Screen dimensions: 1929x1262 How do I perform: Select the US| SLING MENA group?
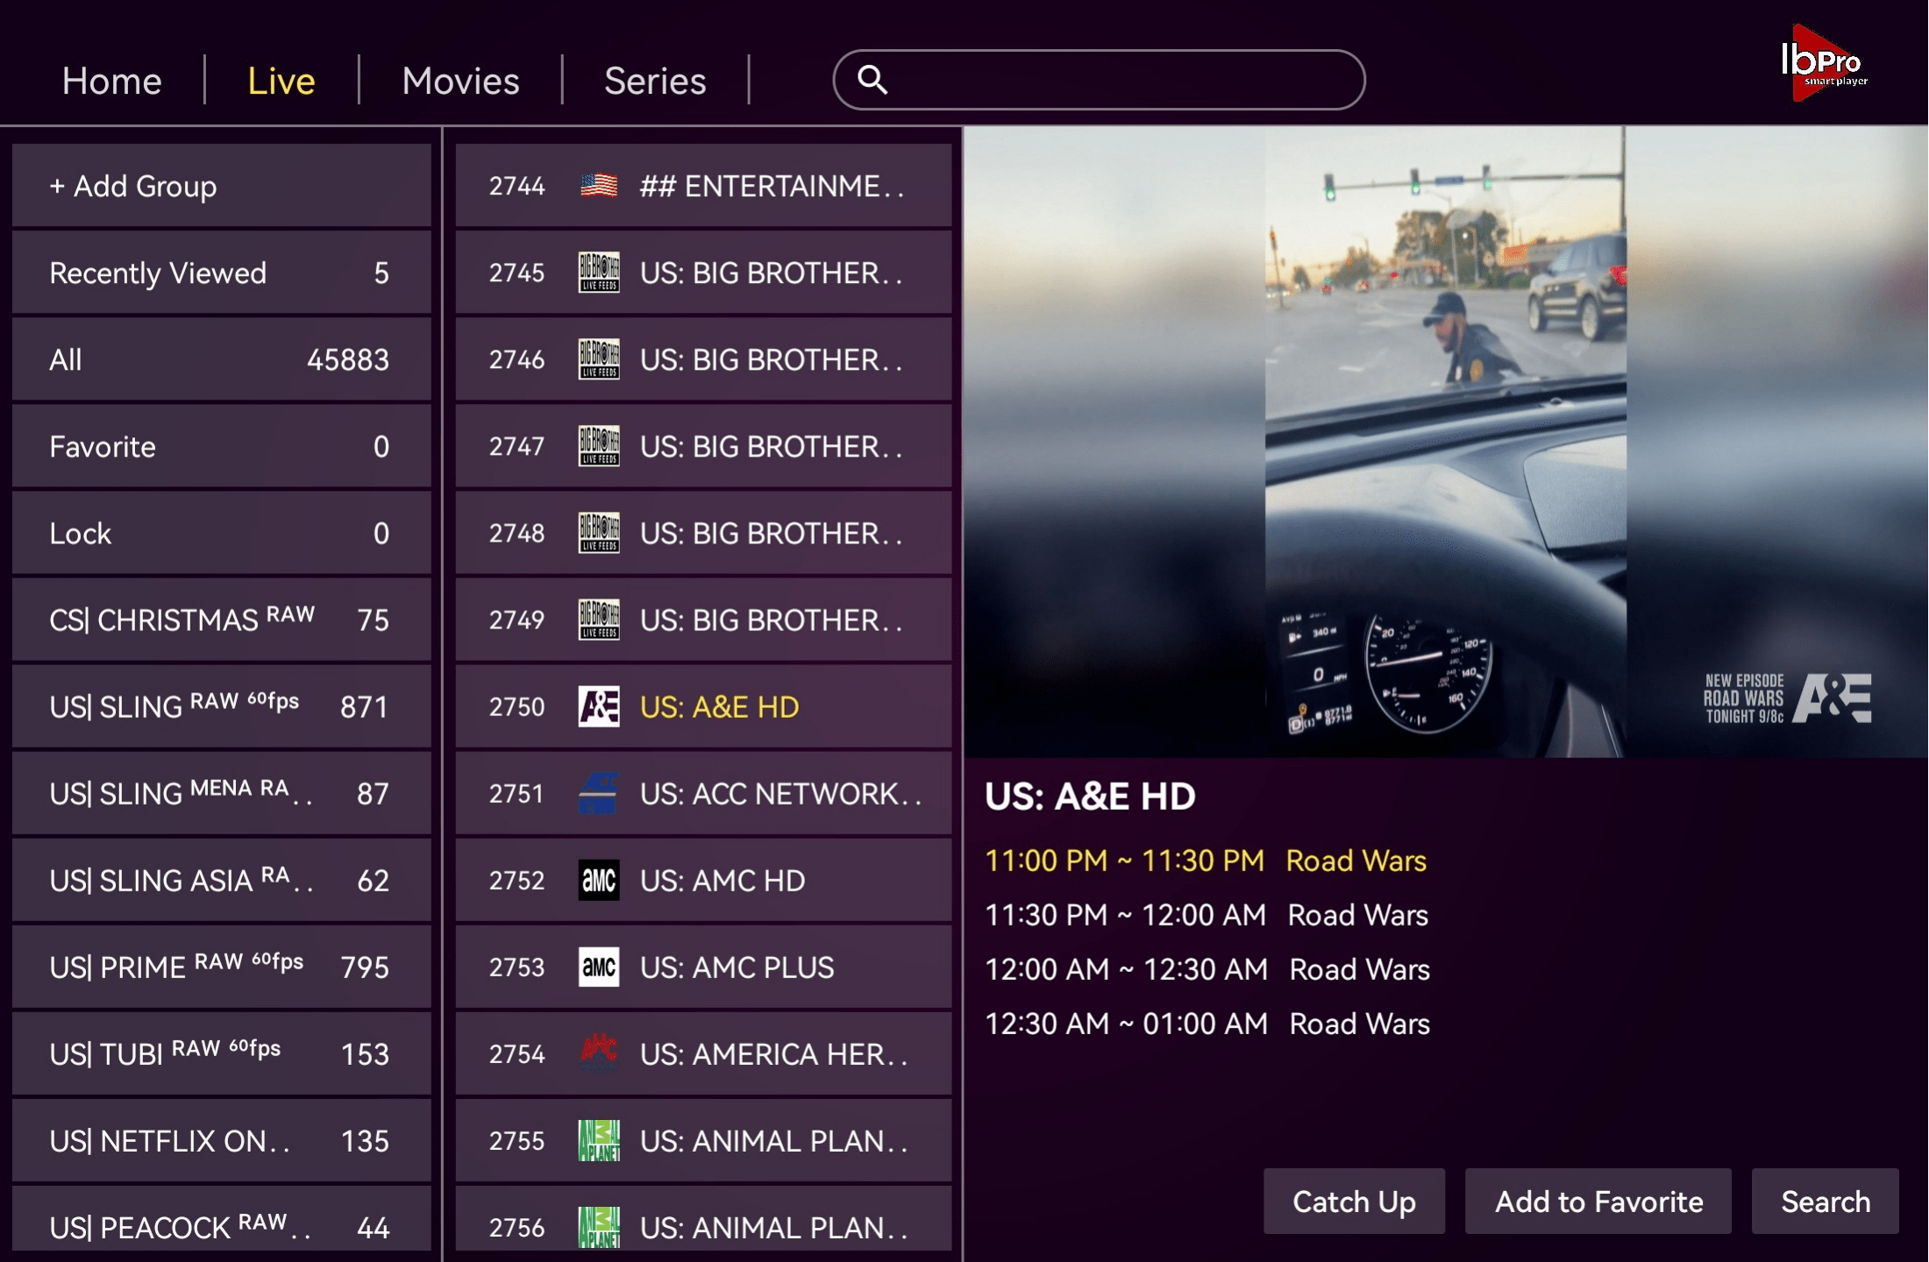pos(222,793)
